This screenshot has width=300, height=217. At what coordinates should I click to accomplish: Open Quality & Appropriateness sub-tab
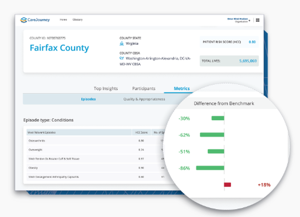point(144,99)
